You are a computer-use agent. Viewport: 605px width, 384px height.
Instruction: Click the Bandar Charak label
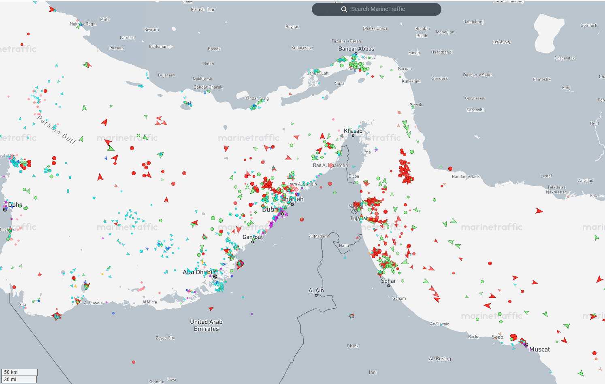(x=208, y=87)
